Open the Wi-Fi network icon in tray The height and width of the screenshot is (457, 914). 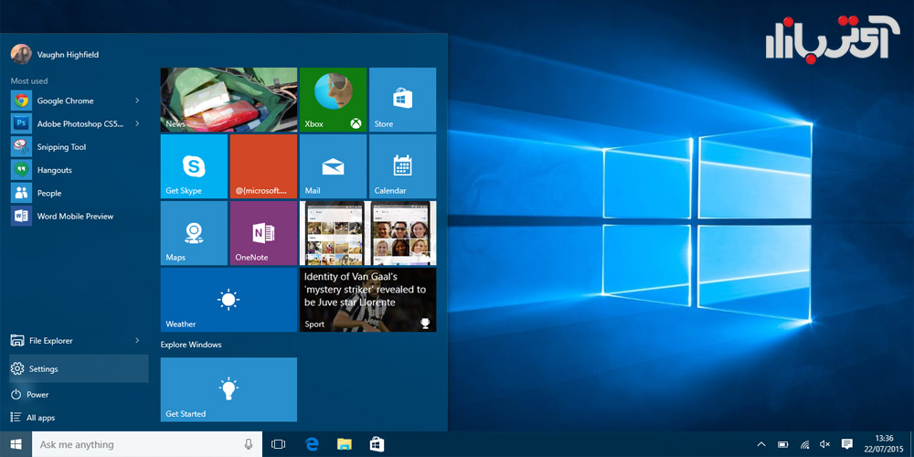click(x=804, y=444)
